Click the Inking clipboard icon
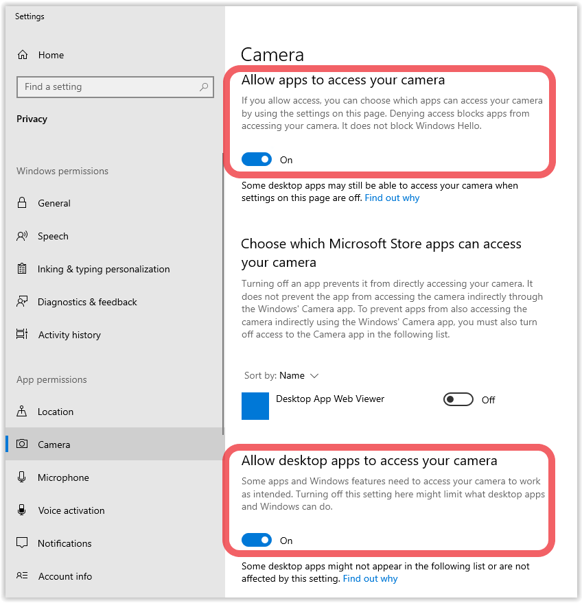 click(22, 268)
